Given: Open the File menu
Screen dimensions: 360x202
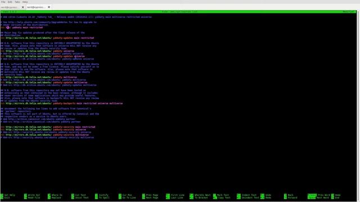Looking at the screenshot, I should pyautogui.click(x=3, y=2).
